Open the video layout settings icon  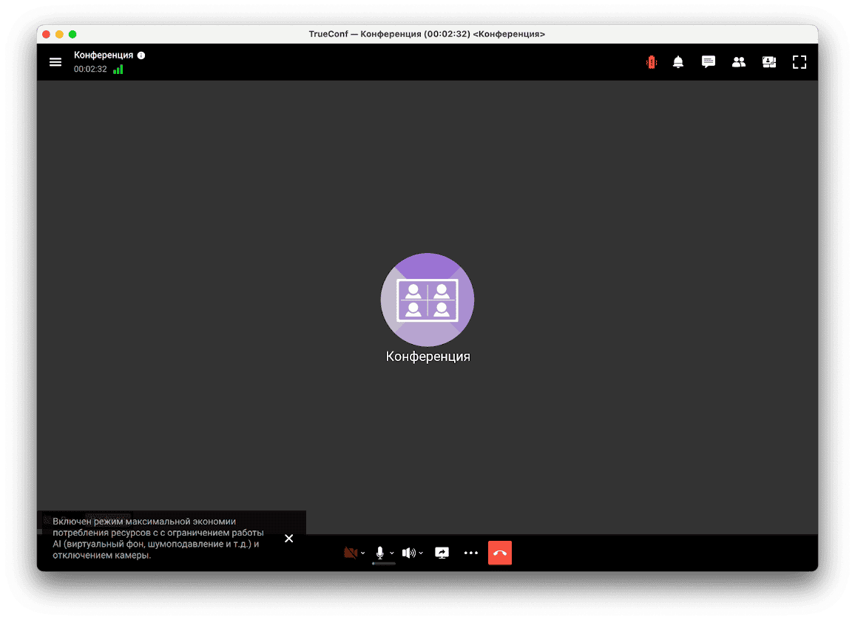coord(769,62)
